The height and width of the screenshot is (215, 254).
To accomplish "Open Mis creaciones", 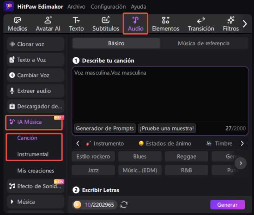I will click(x=36, y=171).
